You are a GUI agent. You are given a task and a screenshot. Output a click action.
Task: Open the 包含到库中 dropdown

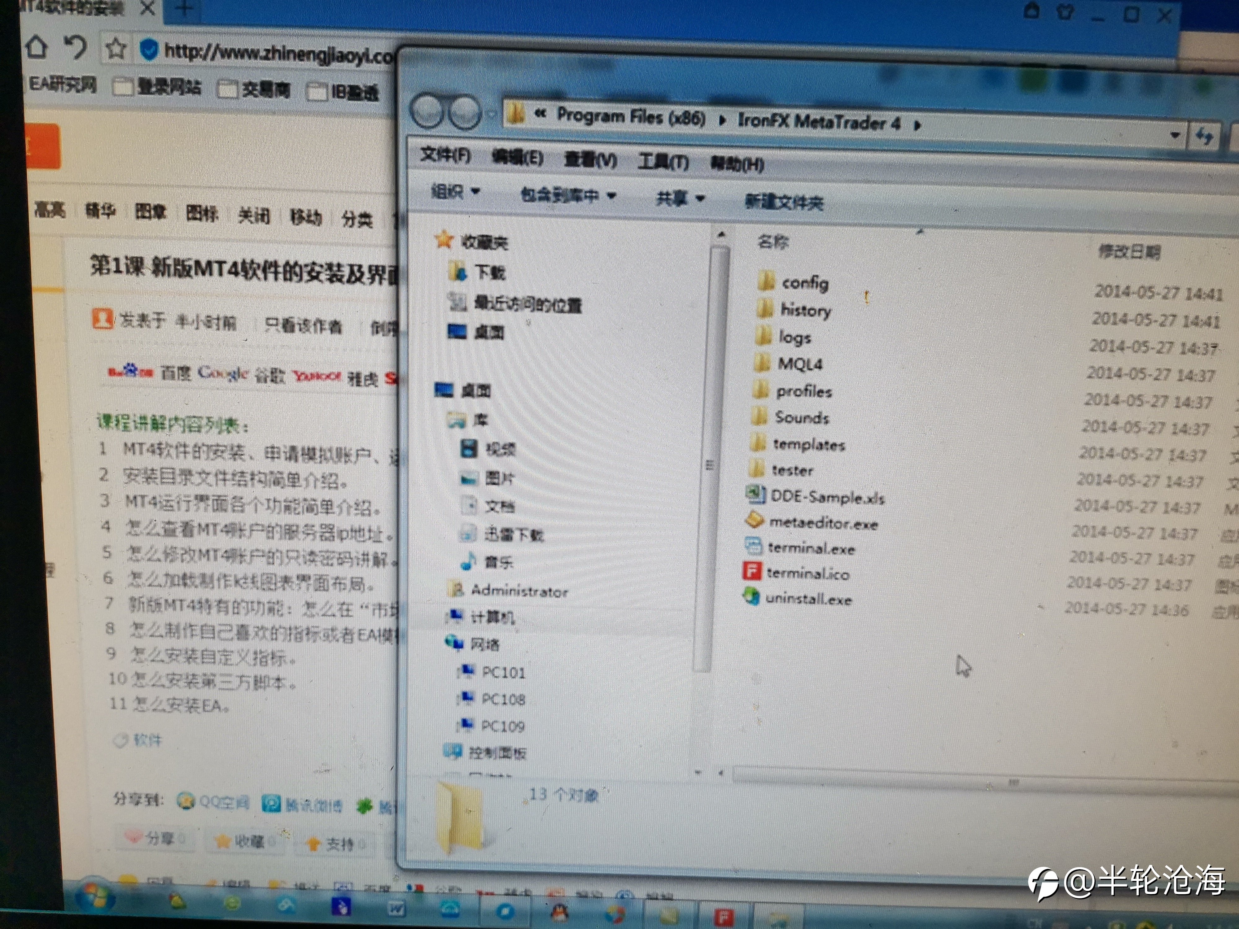click(568, 195)
